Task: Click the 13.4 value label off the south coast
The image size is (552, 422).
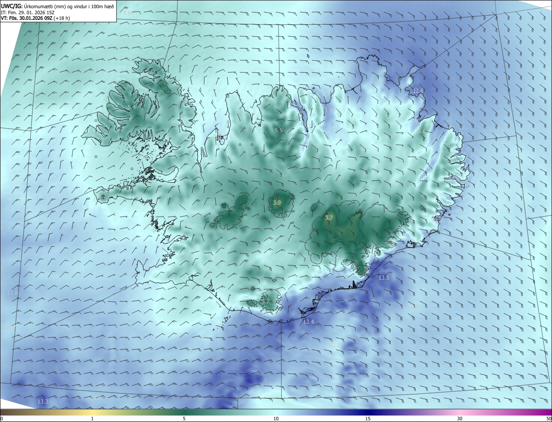Action: pos(308,321)
